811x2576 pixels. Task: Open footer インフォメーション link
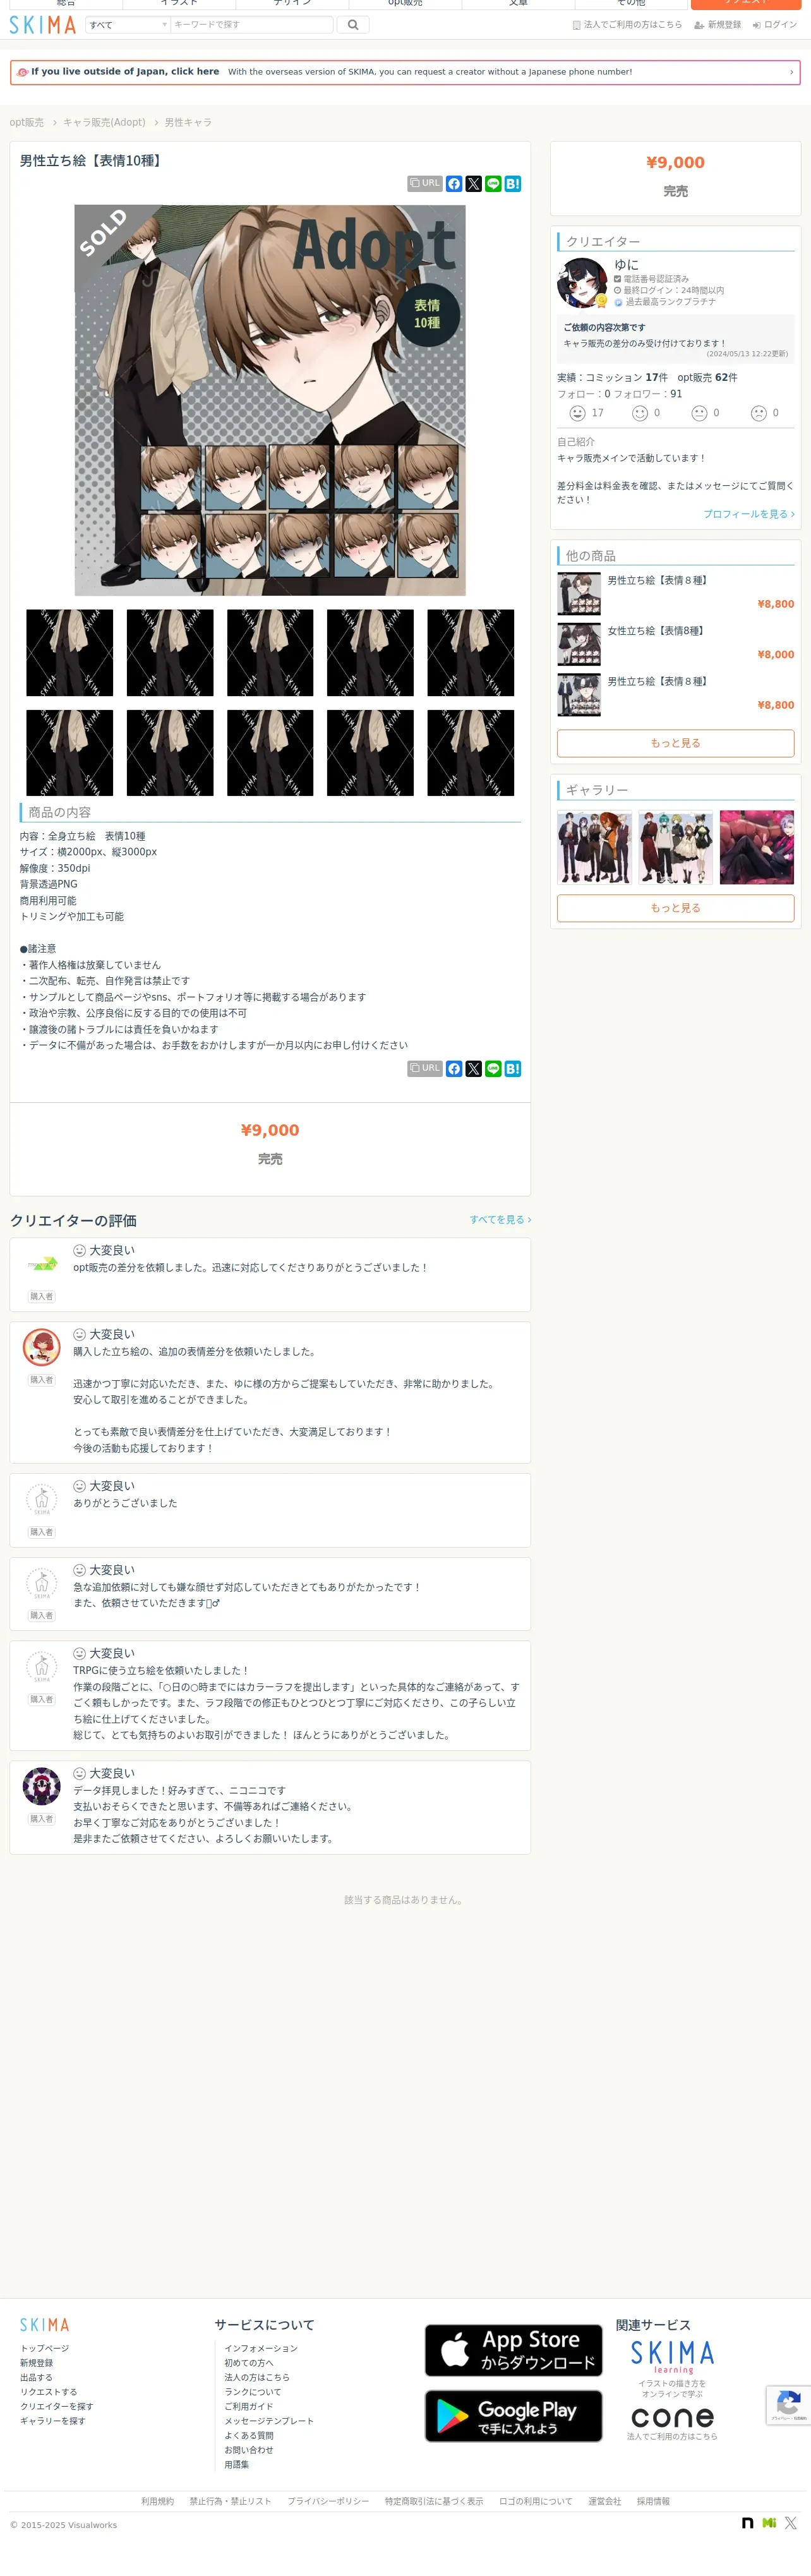(x=261, y=2348)
